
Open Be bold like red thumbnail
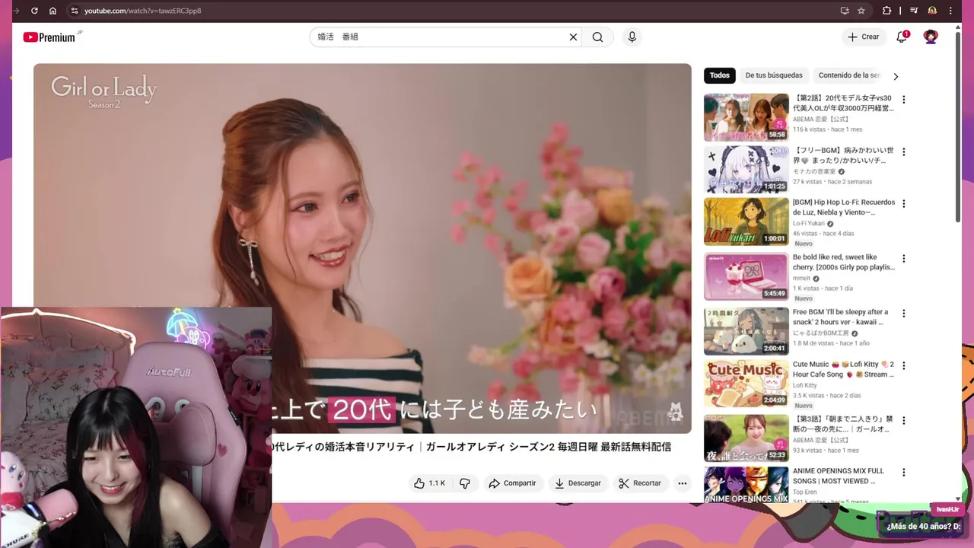click(x=746, y=276)
